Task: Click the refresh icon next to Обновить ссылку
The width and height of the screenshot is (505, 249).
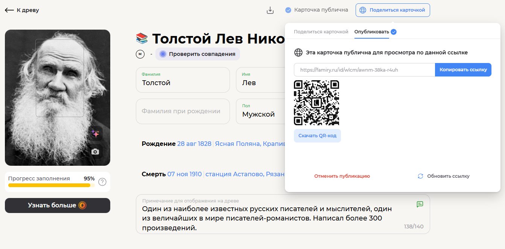Action: tap(420, 176)
